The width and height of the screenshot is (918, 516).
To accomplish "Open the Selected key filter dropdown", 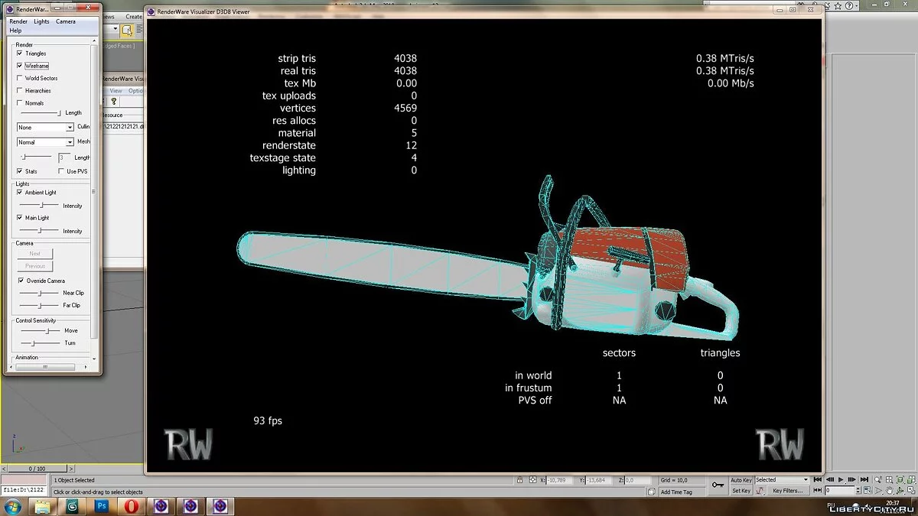I will coord(782,480).
